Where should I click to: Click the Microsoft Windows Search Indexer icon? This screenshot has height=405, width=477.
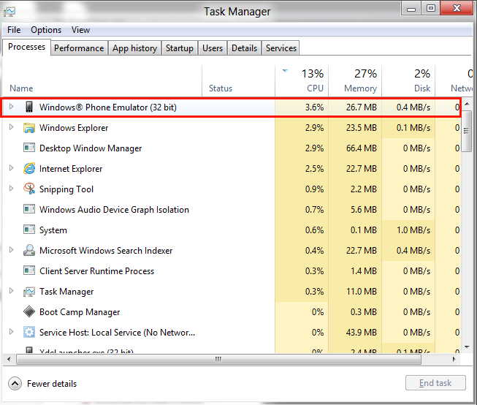(29, 250)
